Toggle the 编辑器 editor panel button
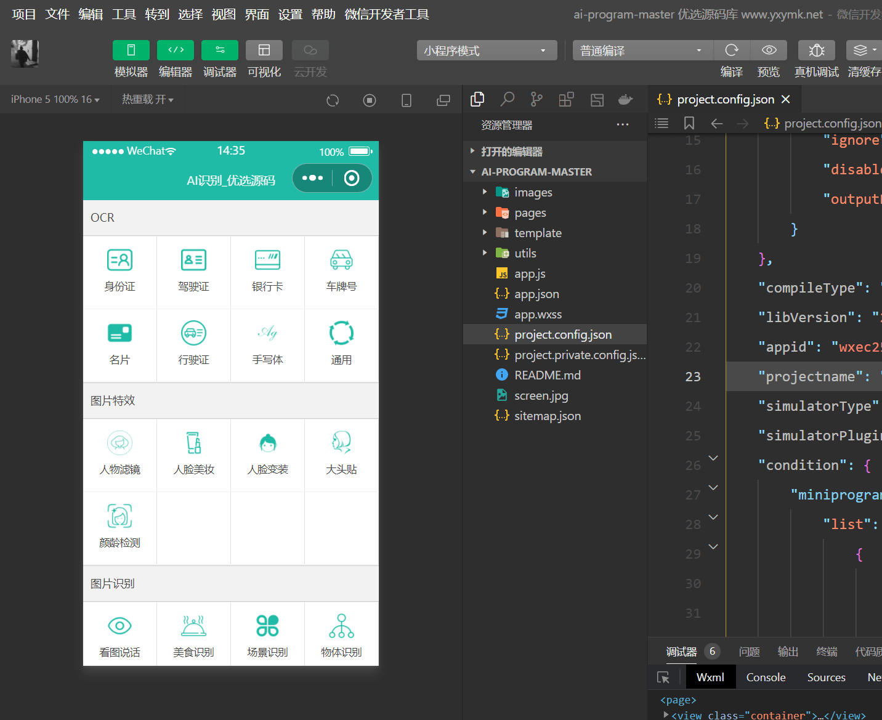 coord(176,50)
